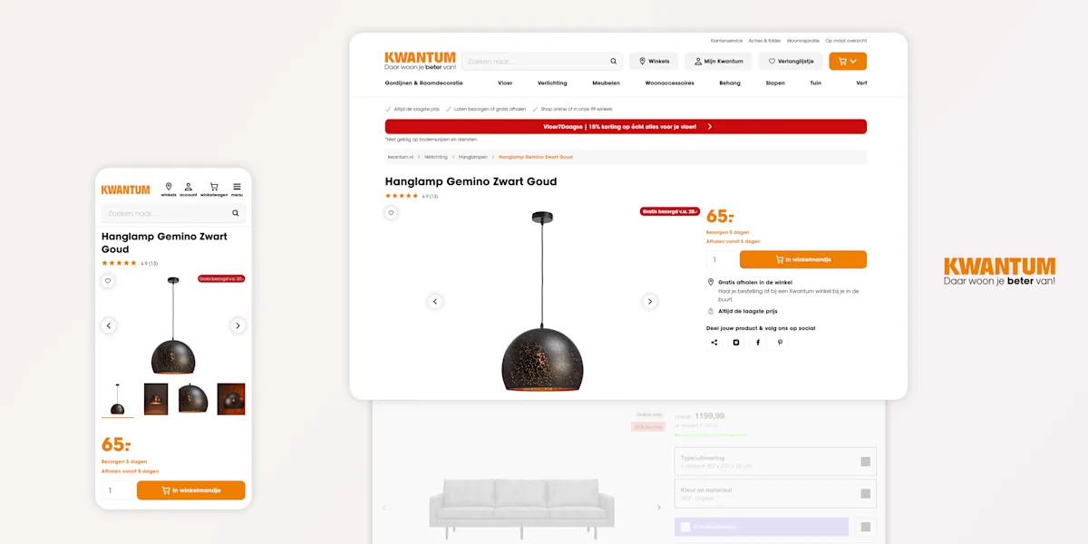Click the share product icon
The height and width of the screenshot is (544, 1088).
(x=714, y=343)
